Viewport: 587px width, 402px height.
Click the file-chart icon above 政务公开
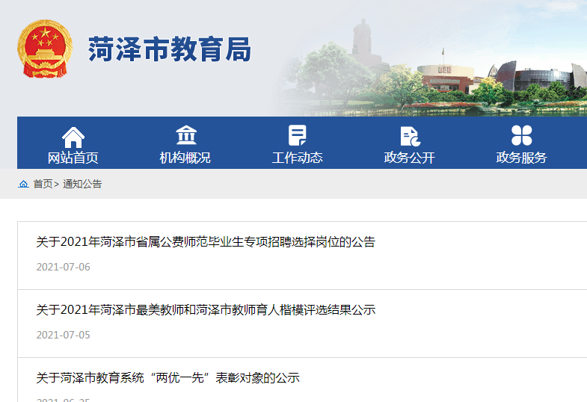[x=410, y=136]
